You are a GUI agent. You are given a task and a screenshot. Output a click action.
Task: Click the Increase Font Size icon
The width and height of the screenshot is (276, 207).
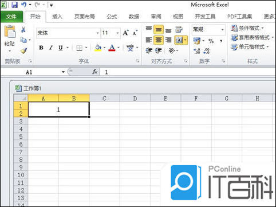125,33
